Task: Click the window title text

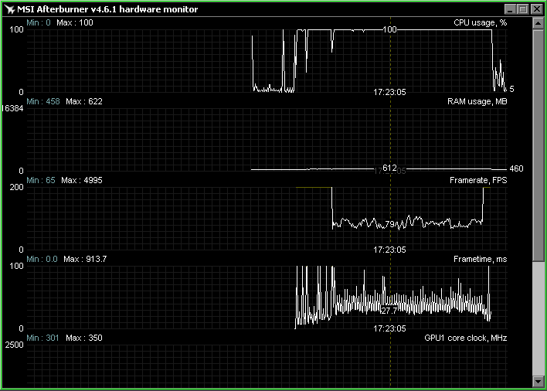Action: (x=107, y=9)
